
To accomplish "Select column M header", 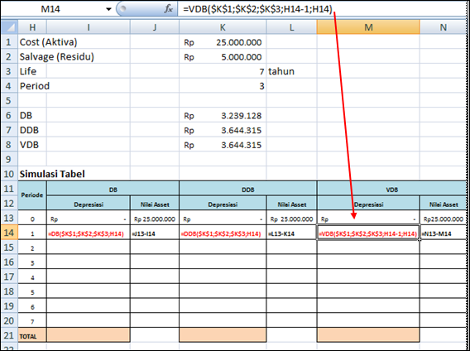I will [x=368, y=27].
